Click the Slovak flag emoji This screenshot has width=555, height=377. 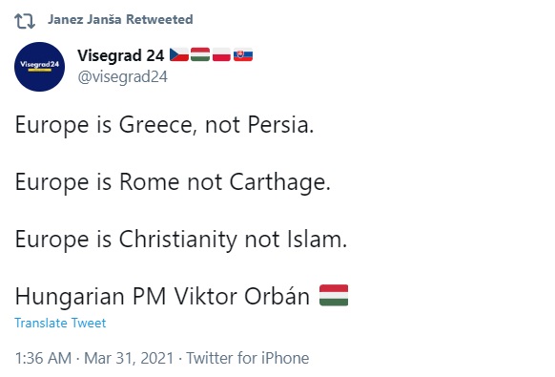click(243, 54)
